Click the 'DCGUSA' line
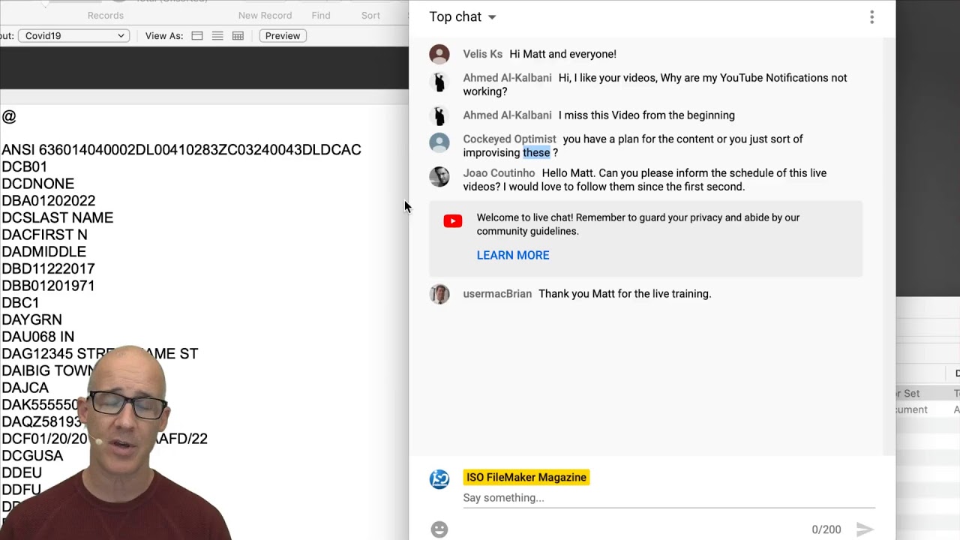Screen dimensions: 960x540 [x=32, y=456]
